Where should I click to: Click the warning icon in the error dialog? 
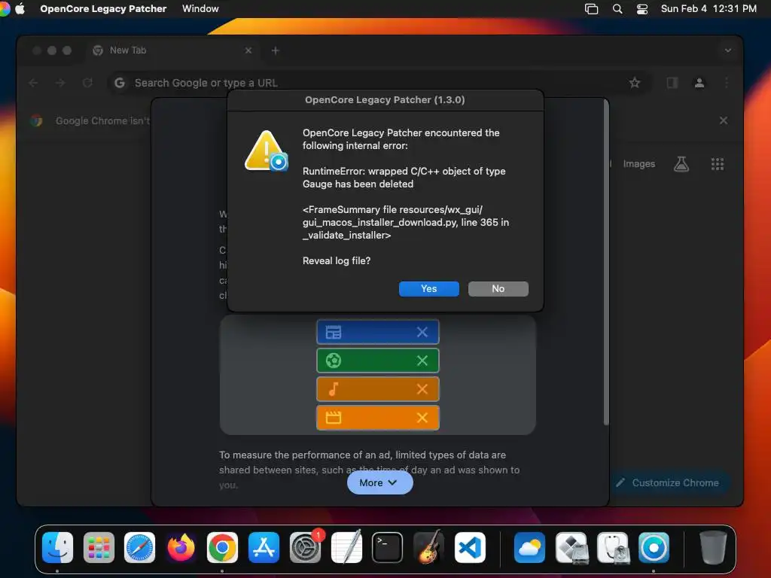click(266, 151)
